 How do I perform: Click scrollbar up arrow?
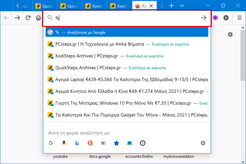coord(243,28)
